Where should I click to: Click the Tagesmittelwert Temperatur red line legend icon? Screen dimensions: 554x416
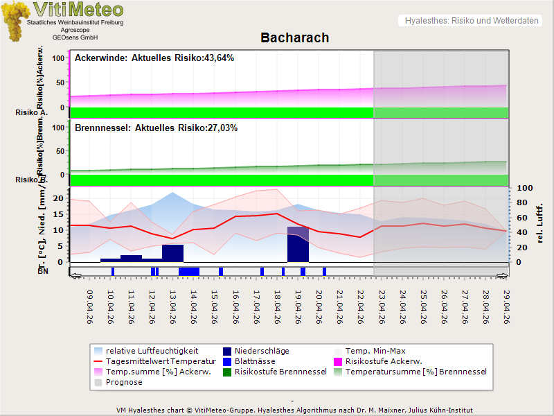coord(98,361)
